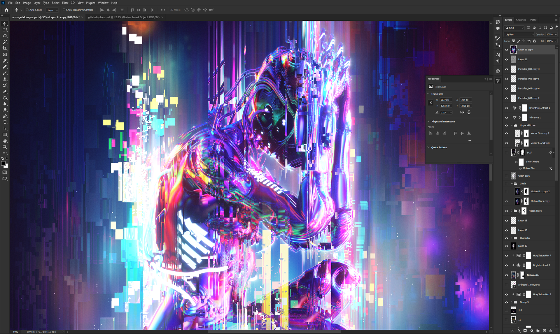Click the width field in Properties
This screenshot has height=334, width=560.
(x=446, y=100)
